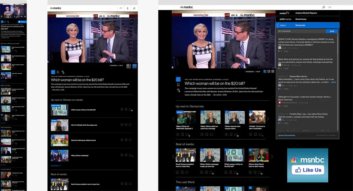The width and height of the screenshot is (353, 191).
Task: Click the info icon on Hillary Clinton for Millennials
Action: tap(178, 134)
